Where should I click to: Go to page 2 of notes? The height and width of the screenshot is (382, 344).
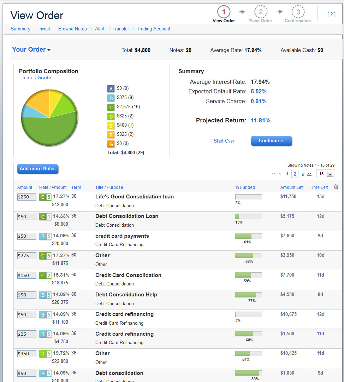(295, 174)
